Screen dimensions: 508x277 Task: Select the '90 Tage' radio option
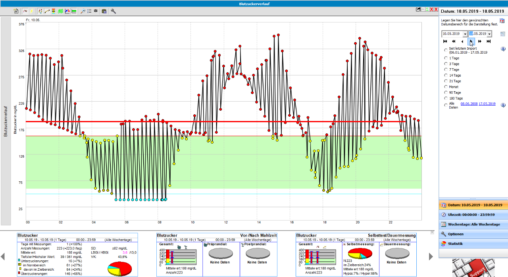click(x=446, y=92)
